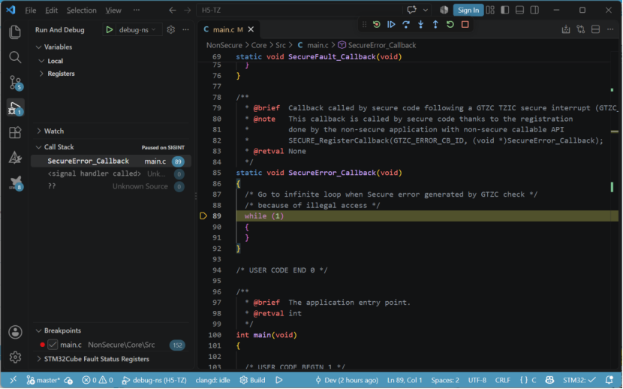This screenshot has height=389, width=623.
Task: Step into in debug toolbar
Action: coord(420,24)
